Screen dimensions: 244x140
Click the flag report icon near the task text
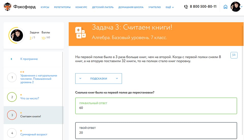coord(234,55)
